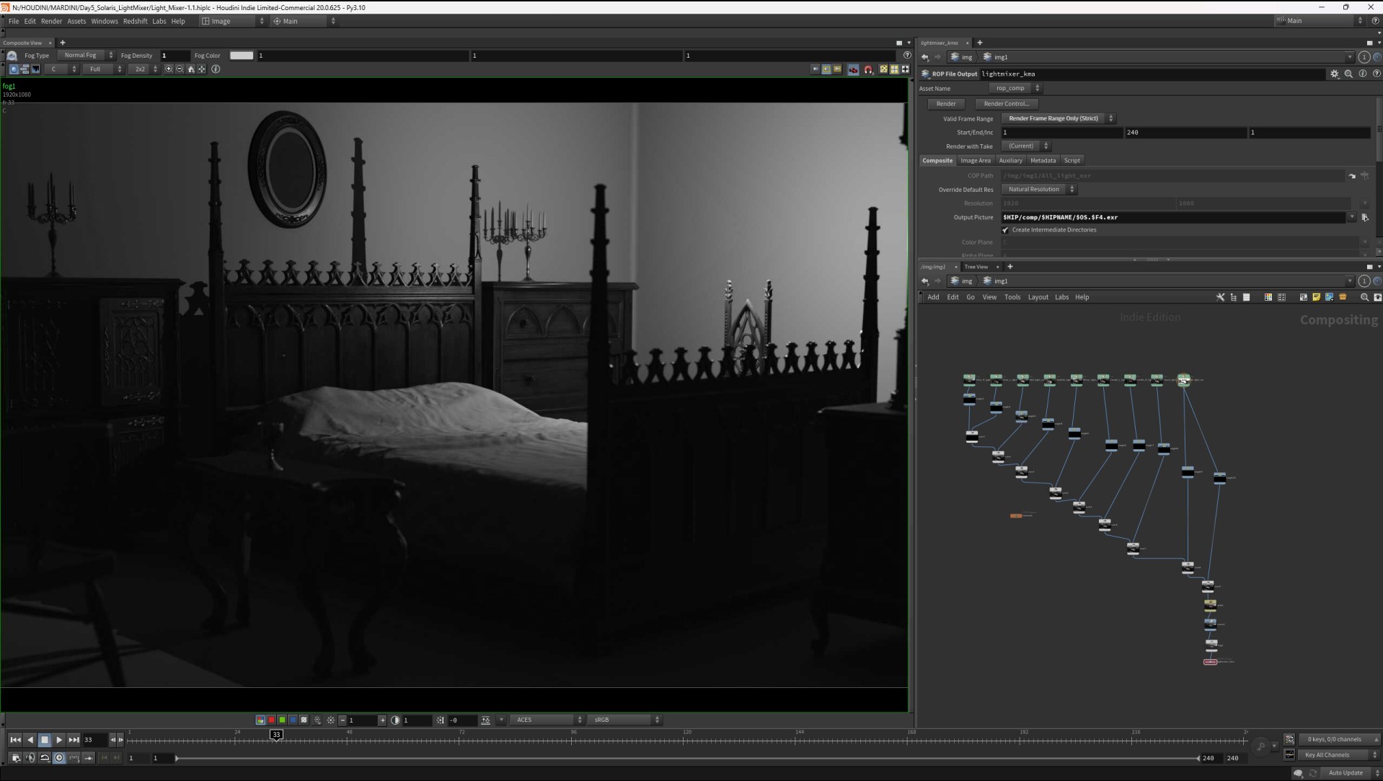Open 0 keys, 0/0 channels button

[x=1339, y=739]
